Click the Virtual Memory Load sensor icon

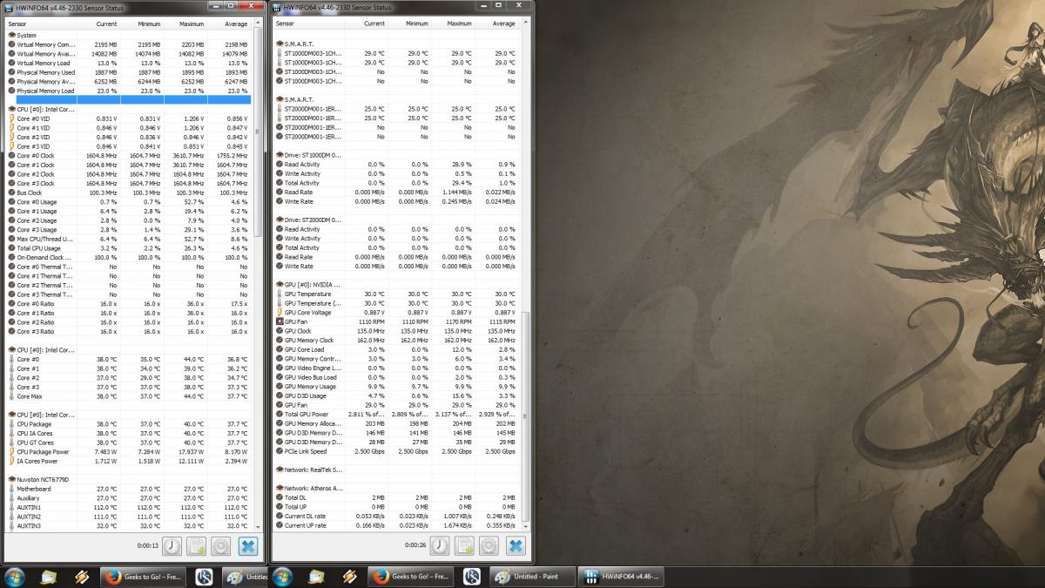(x=11, y=64)
